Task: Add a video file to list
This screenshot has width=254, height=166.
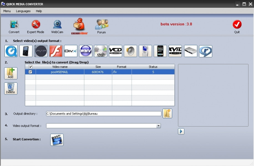Action: (x=11, y=73)
